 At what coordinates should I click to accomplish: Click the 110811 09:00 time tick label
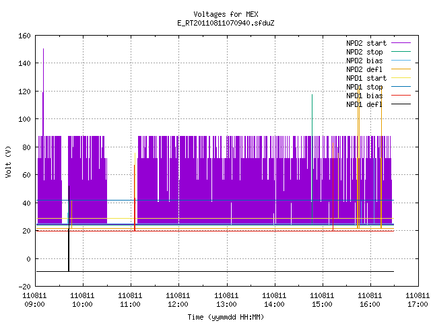tap(34, 300)
